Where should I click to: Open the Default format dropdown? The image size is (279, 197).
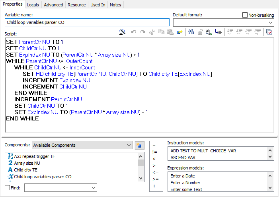click(x=271, y=23)
